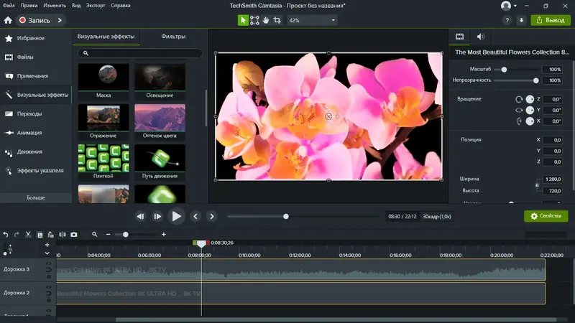This screenshot has width=575, height=323.
Task: Click the camera snapshot icon on timeline toolbar
Action: (x=73, y=234)
